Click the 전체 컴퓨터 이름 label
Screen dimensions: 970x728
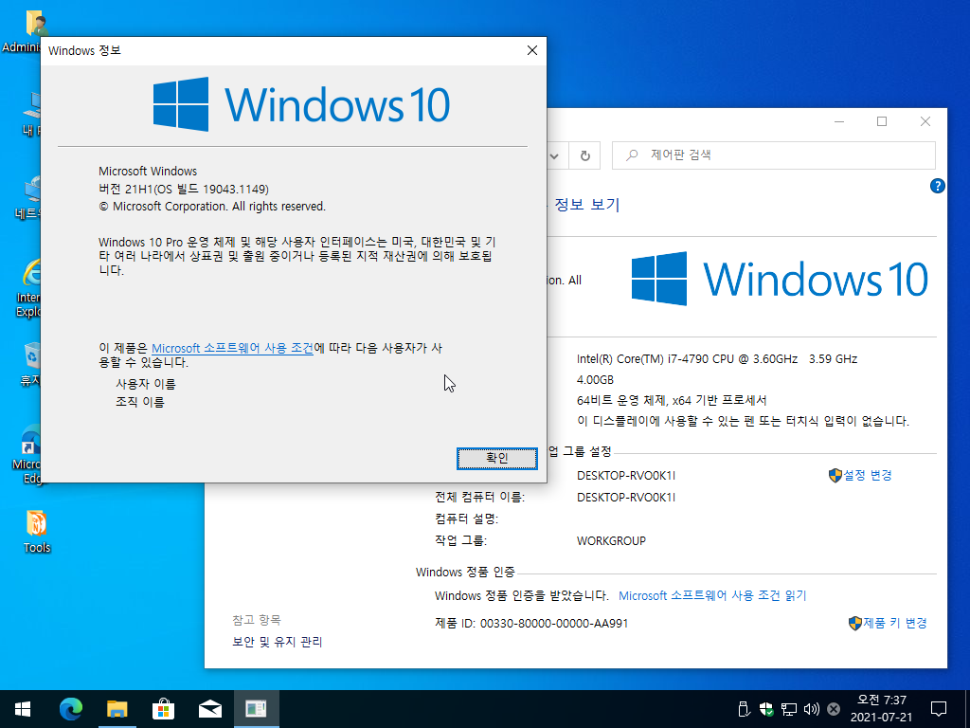tap(479, 497)
